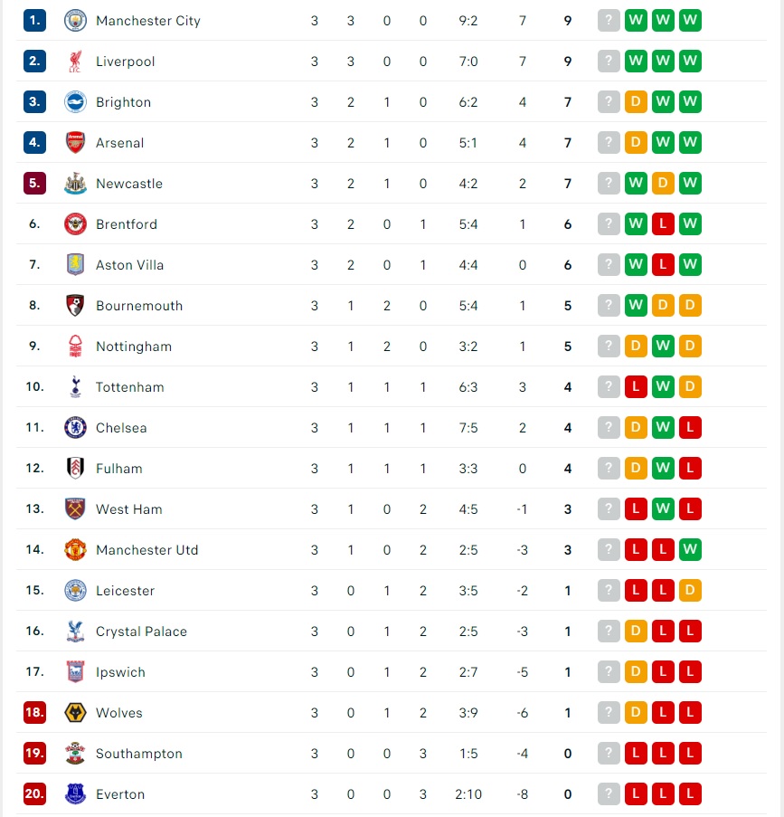Screen dimensions: 784x817
Task: Click the red position 18 badge
Action: (x=34, y=712)
